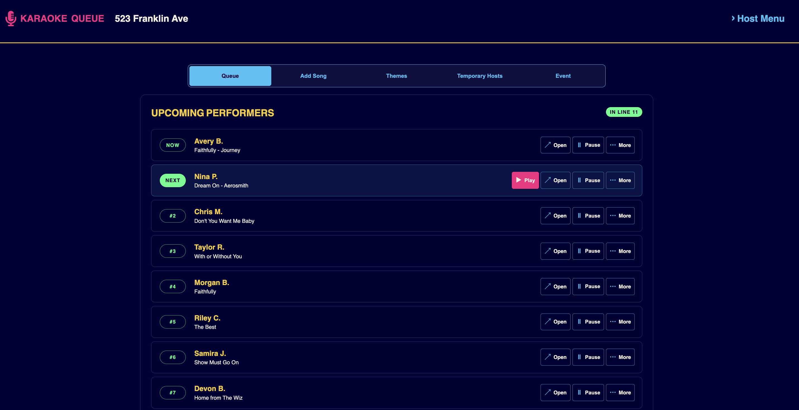
Task: Pause Chris M.'s queue slot
Action: click(x=588, y=216)
